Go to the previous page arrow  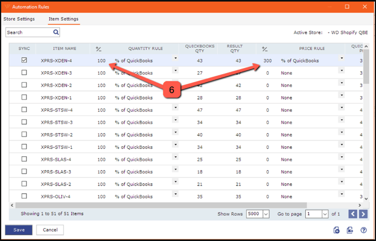[352, 214]
